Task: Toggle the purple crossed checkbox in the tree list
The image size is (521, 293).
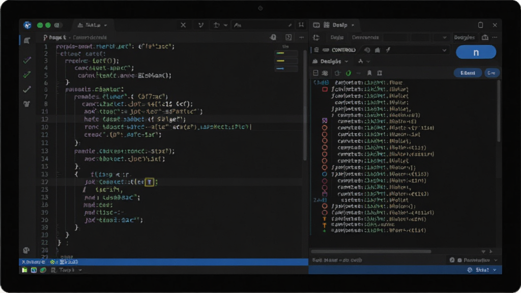Action: pyautogui.click(x=325, y=121)
